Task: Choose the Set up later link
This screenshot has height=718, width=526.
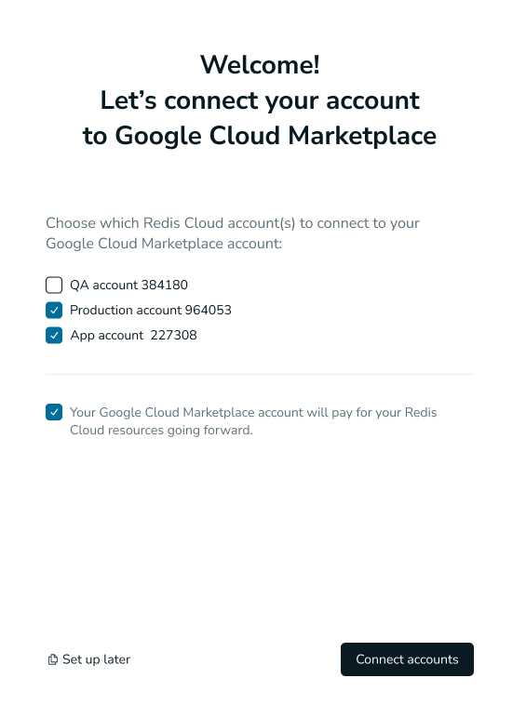Action: click(89, 659)
